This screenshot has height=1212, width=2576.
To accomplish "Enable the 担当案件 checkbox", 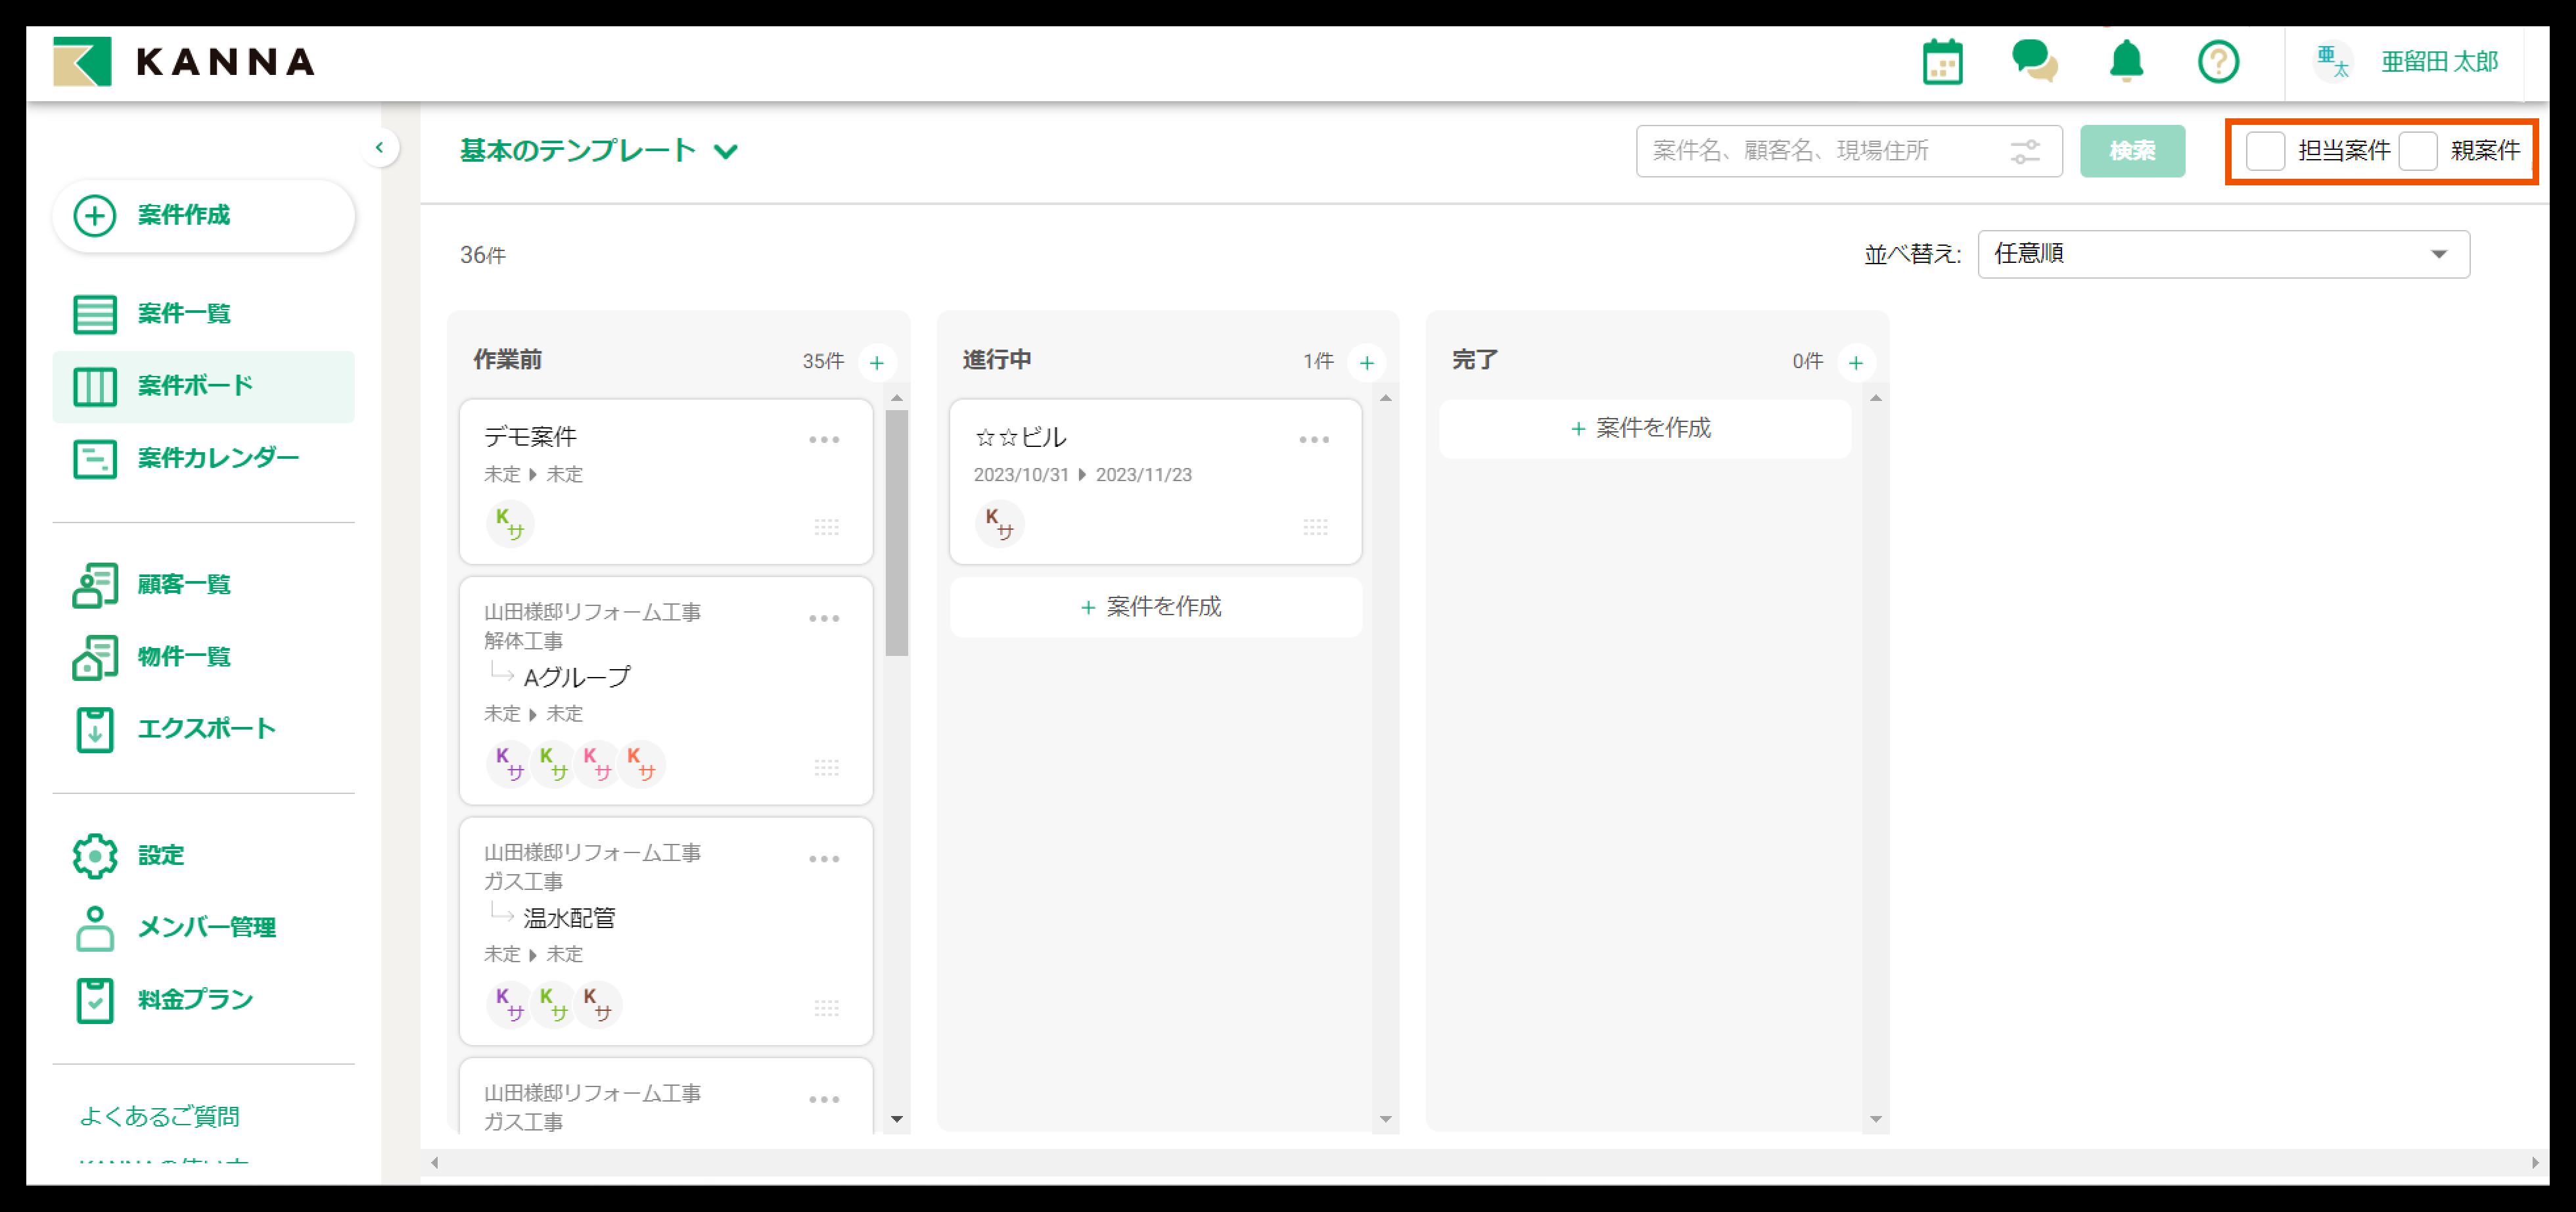I will (2265, 151).
